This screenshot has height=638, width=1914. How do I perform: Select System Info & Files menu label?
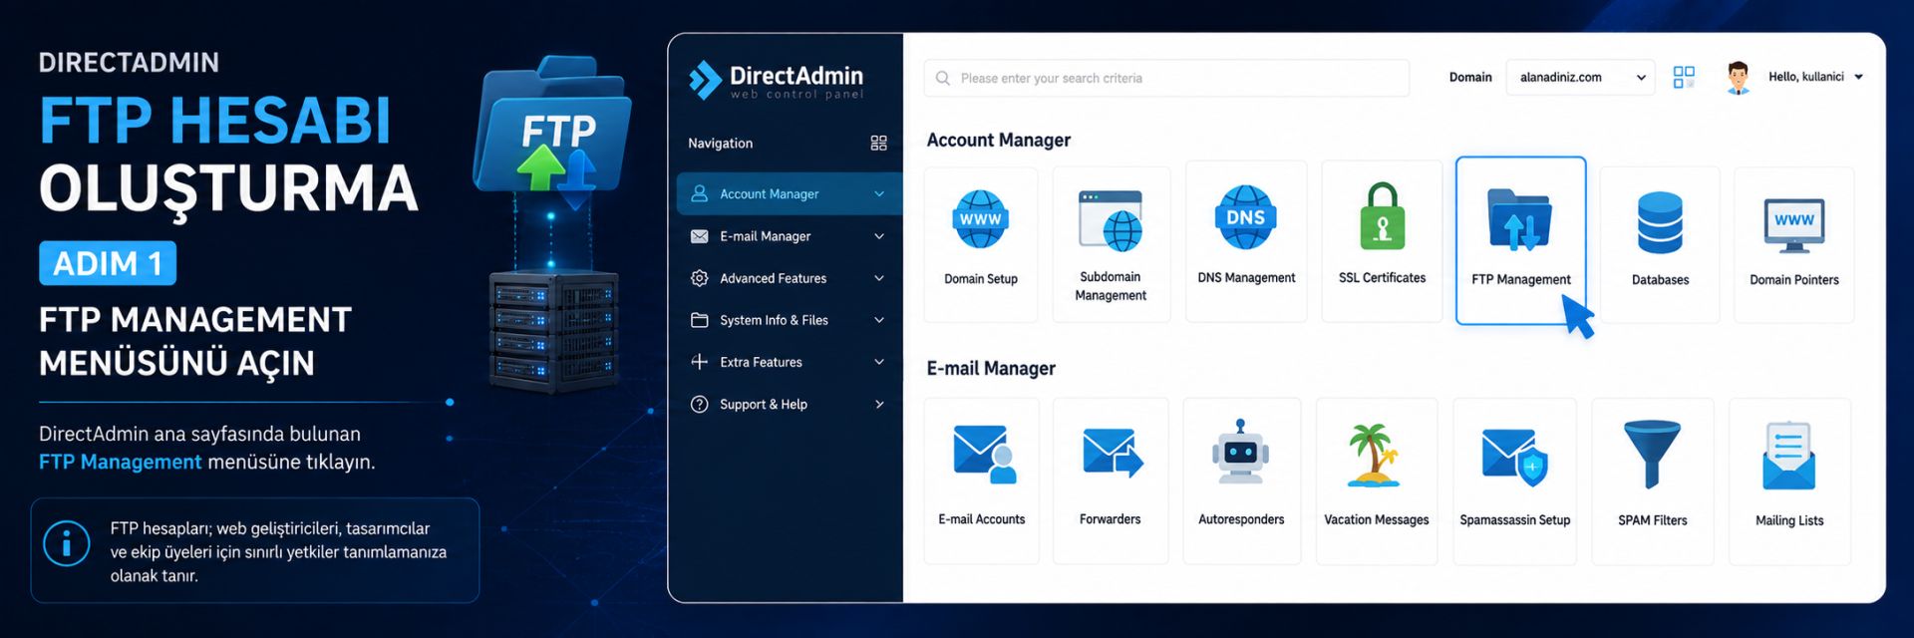click(x=775, y=320)
